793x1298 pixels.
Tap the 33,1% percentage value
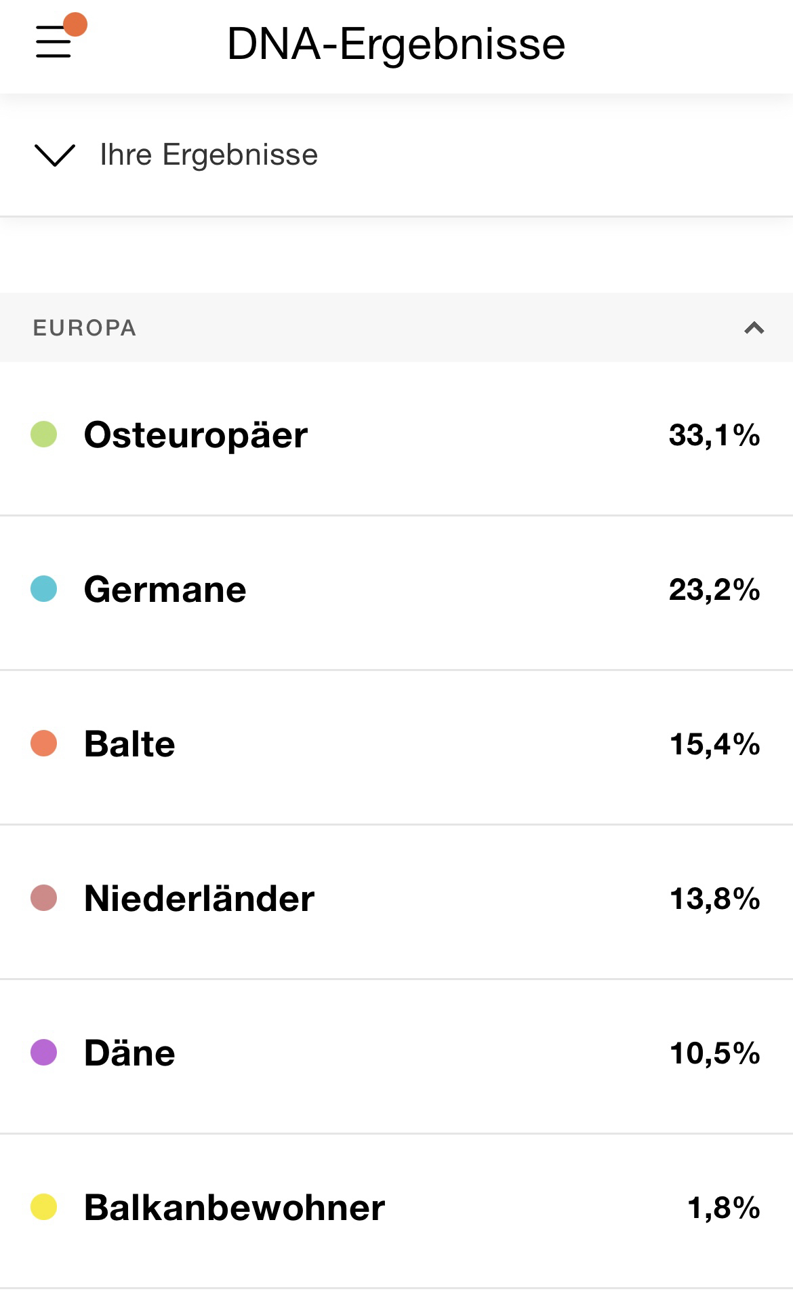click(714, 434)
